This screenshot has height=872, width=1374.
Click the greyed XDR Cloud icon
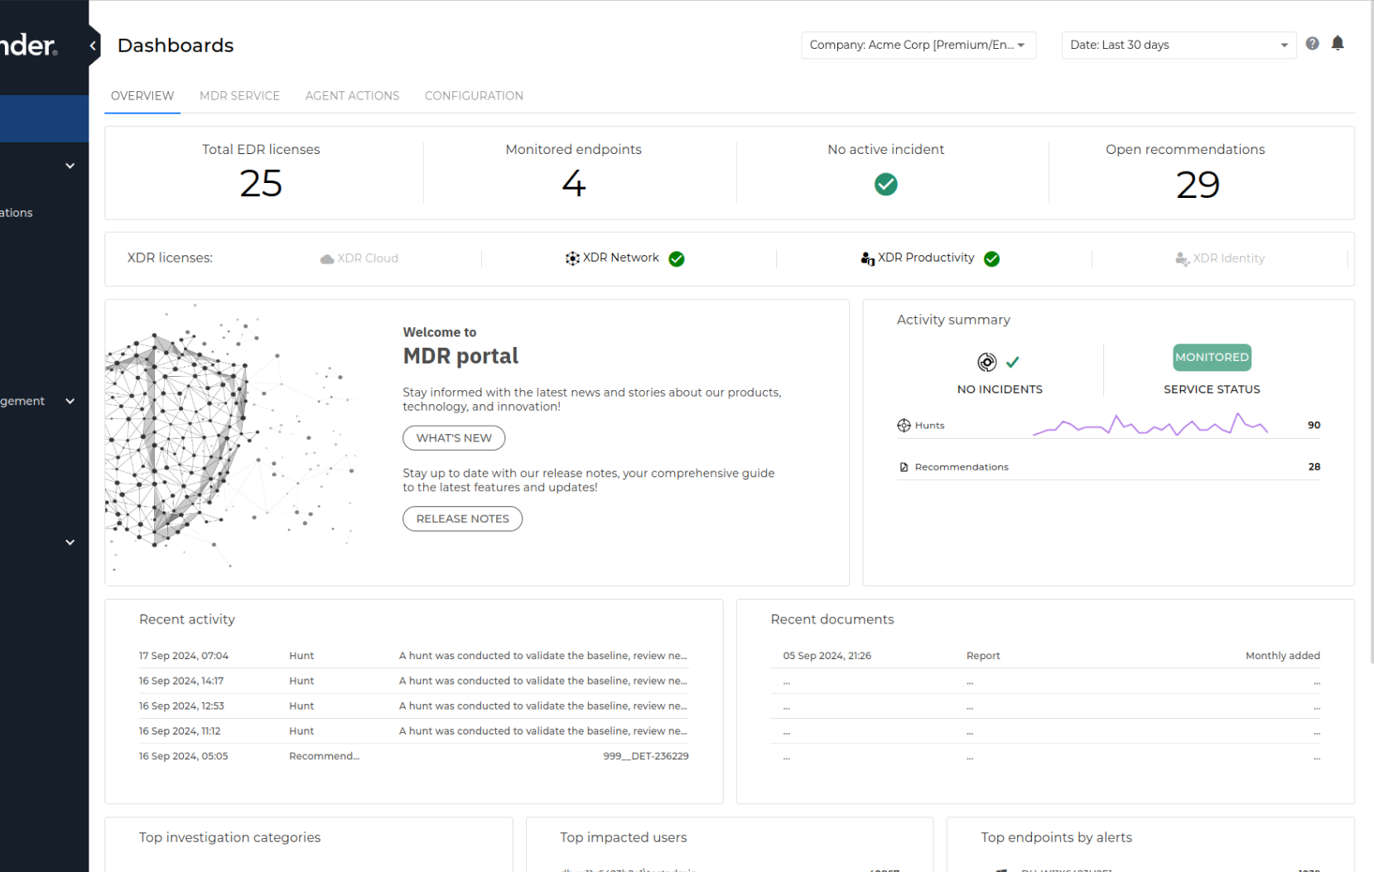326,258
